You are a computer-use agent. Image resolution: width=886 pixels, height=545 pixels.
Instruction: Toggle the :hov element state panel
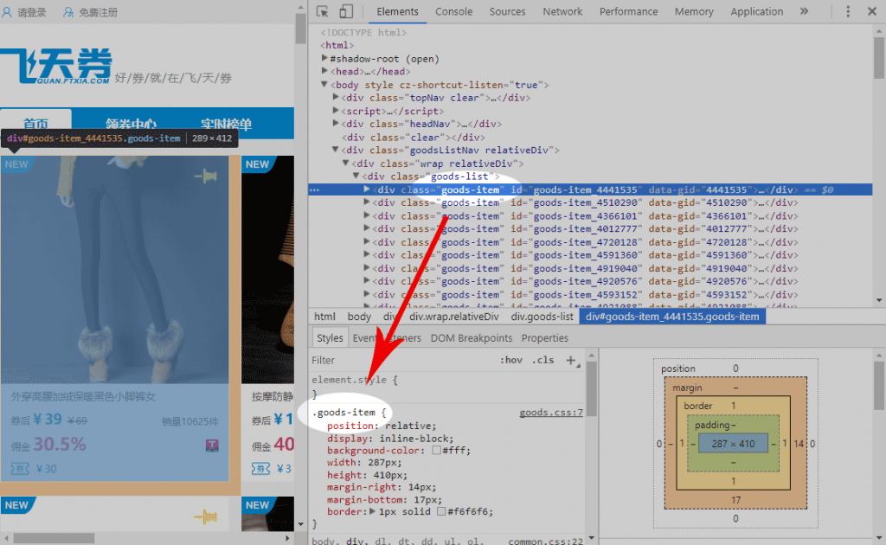(x=511, y=360)
